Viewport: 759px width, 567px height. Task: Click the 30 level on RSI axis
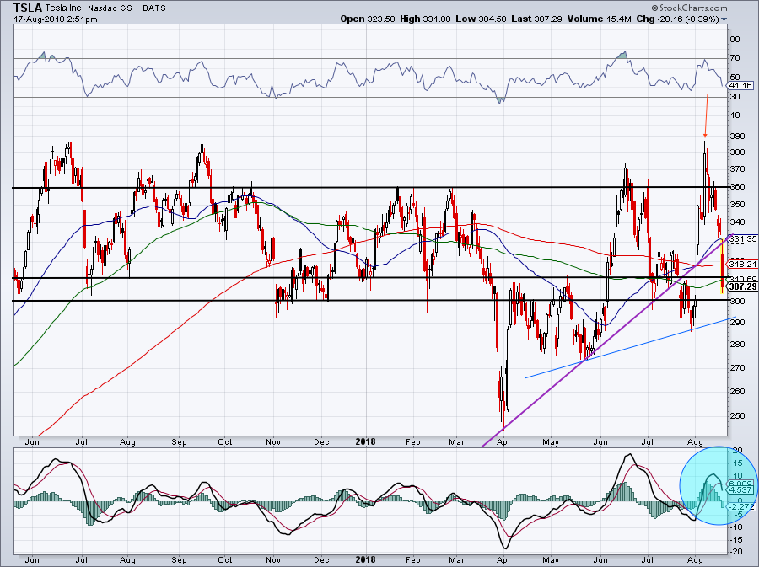click(x=735, y=97)
